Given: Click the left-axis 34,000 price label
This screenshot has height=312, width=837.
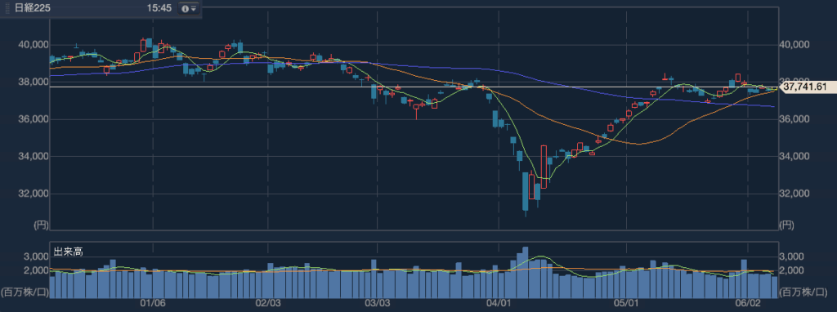Looking at the screenshot, I should [x=33, y=157].
